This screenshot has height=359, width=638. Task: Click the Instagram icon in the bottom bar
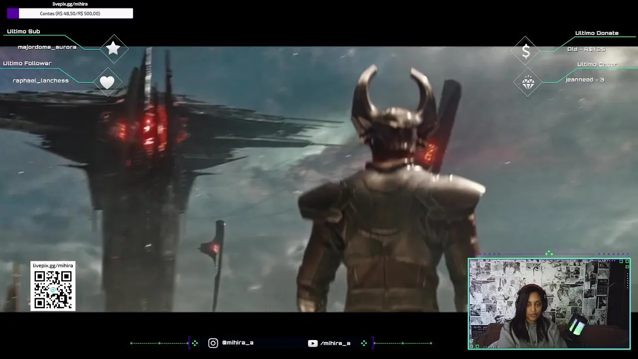pyautogui.click(x=213, y=343)
